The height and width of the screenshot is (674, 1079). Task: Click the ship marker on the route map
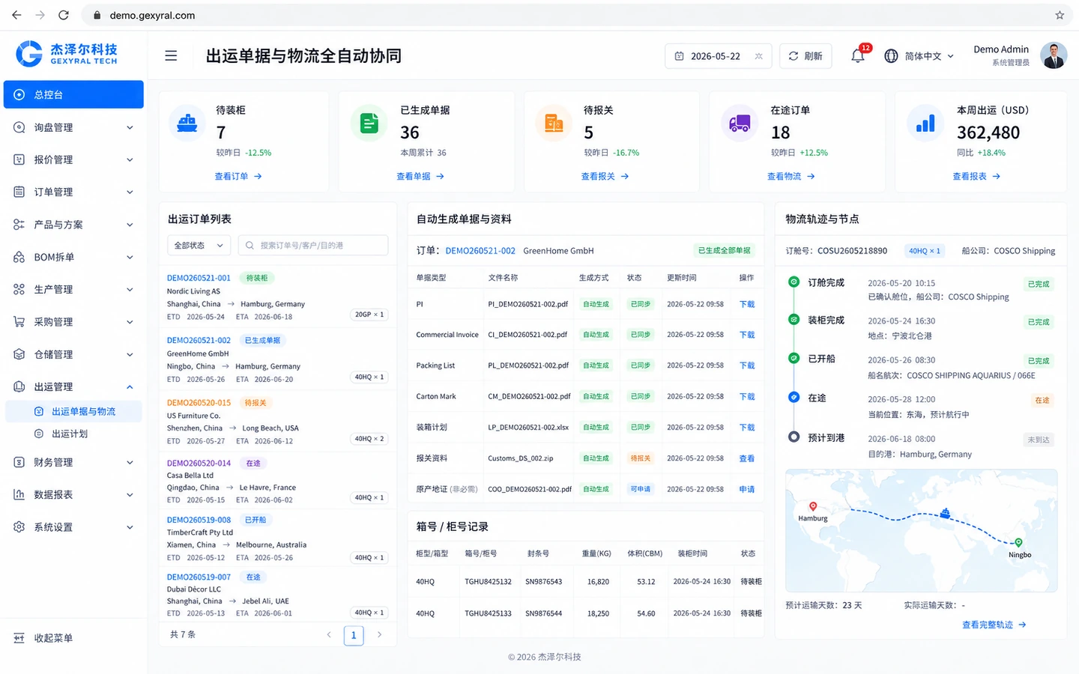(x=946, y=513)
